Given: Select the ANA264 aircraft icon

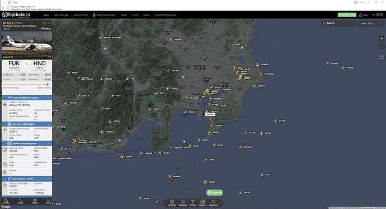Looking at the screenshot, I should [121, 157].
